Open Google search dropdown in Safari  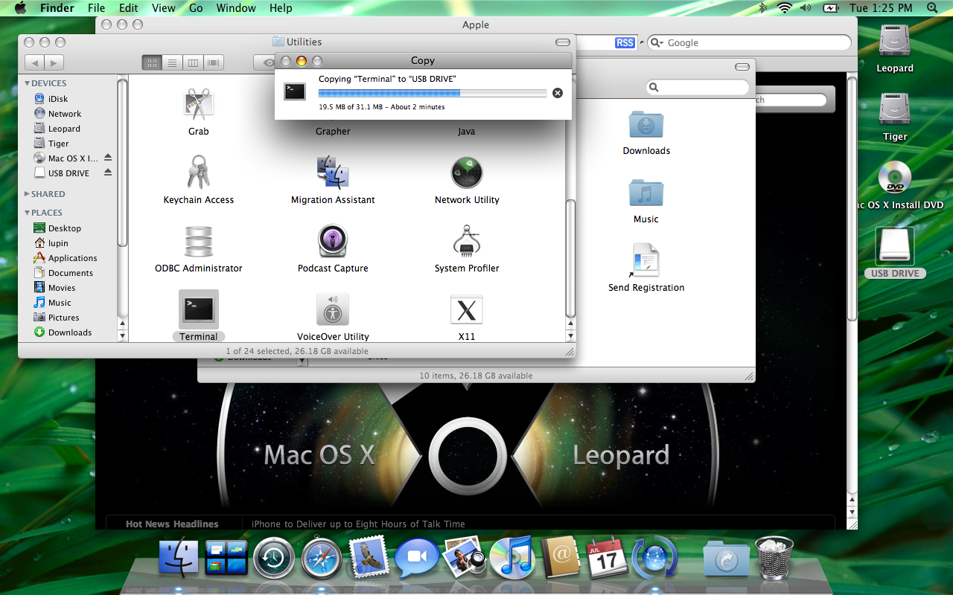pos(657,43)
